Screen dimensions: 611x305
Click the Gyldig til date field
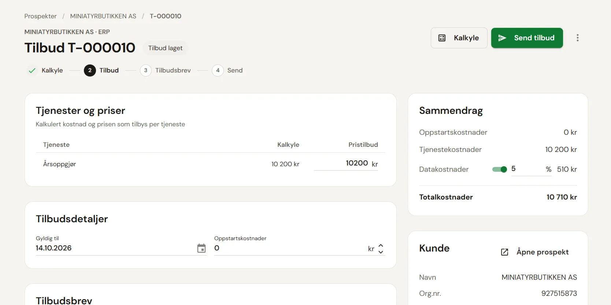click(121, 248)
